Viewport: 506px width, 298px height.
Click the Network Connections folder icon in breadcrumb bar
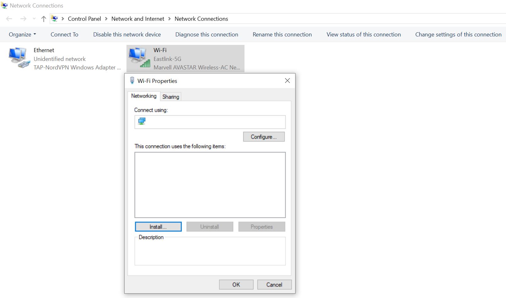55,19
